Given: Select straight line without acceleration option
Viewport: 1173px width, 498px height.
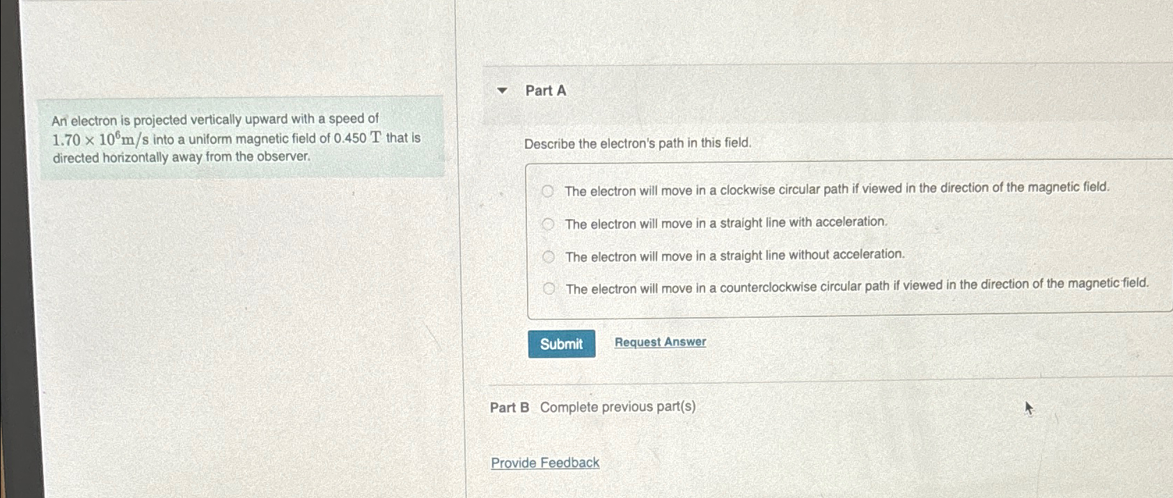Looking at the screenshot, I should point(549,256).
